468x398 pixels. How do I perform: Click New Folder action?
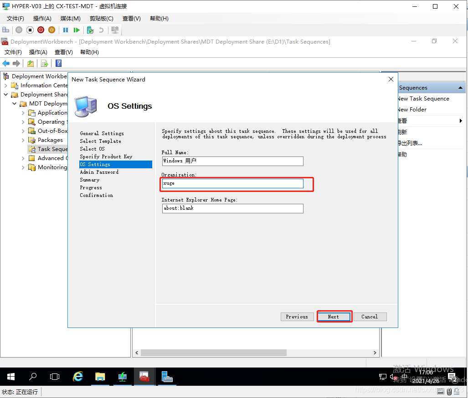pyautogui.click(x=412, y=110)
